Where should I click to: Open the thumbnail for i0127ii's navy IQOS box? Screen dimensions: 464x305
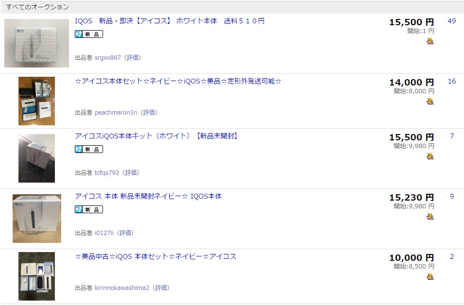(x=37, y=219)
